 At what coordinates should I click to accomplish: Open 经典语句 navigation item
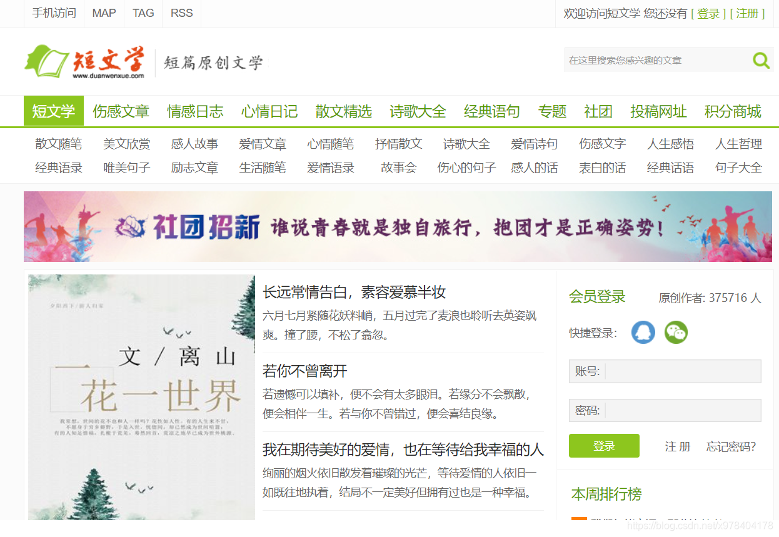coord(492,111)
